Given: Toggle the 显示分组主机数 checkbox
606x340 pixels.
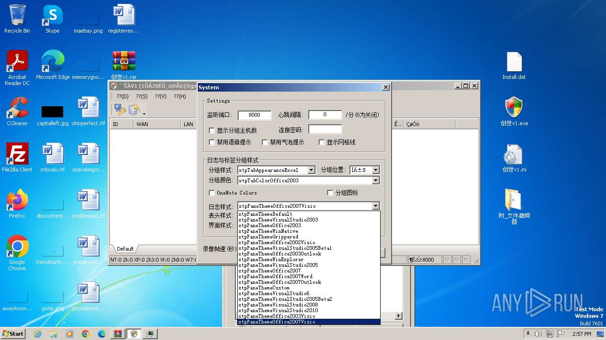Looking at the screenshot, I should pyautogui.click(x=212, y=130).
